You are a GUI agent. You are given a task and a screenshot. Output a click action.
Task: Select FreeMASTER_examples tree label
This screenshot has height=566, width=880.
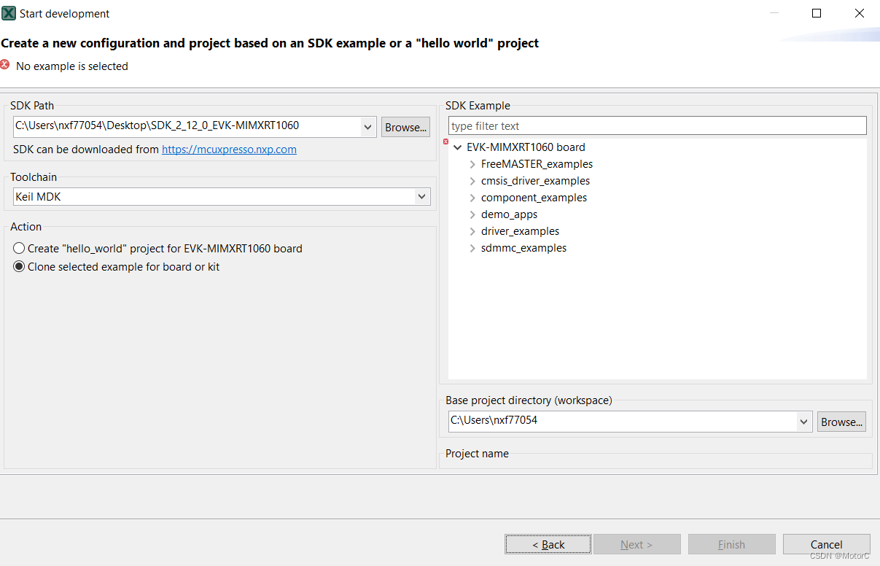(x=537, y=164)
